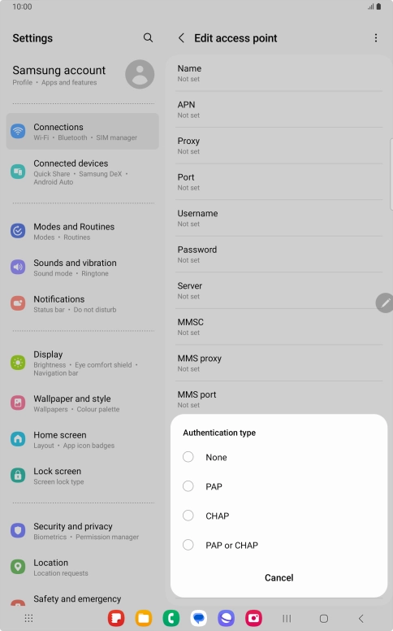Open Sounds and vibration settings
This screenshot has height=631, width=393.
point(82,268)
